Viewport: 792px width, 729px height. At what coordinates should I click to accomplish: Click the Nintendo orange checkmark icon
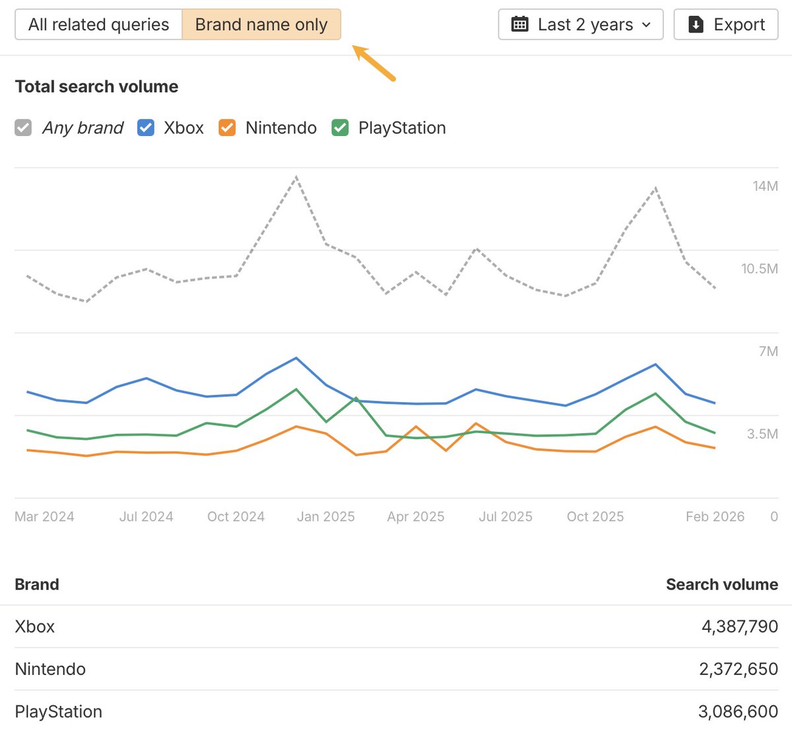[227, 127]
